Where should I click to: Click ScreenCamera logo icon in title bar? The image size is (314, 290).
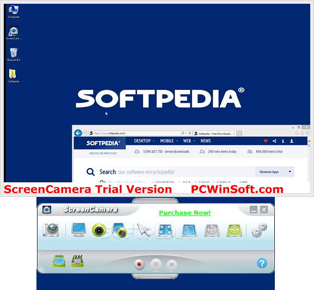pyautogui.click(x=47, y=209)
